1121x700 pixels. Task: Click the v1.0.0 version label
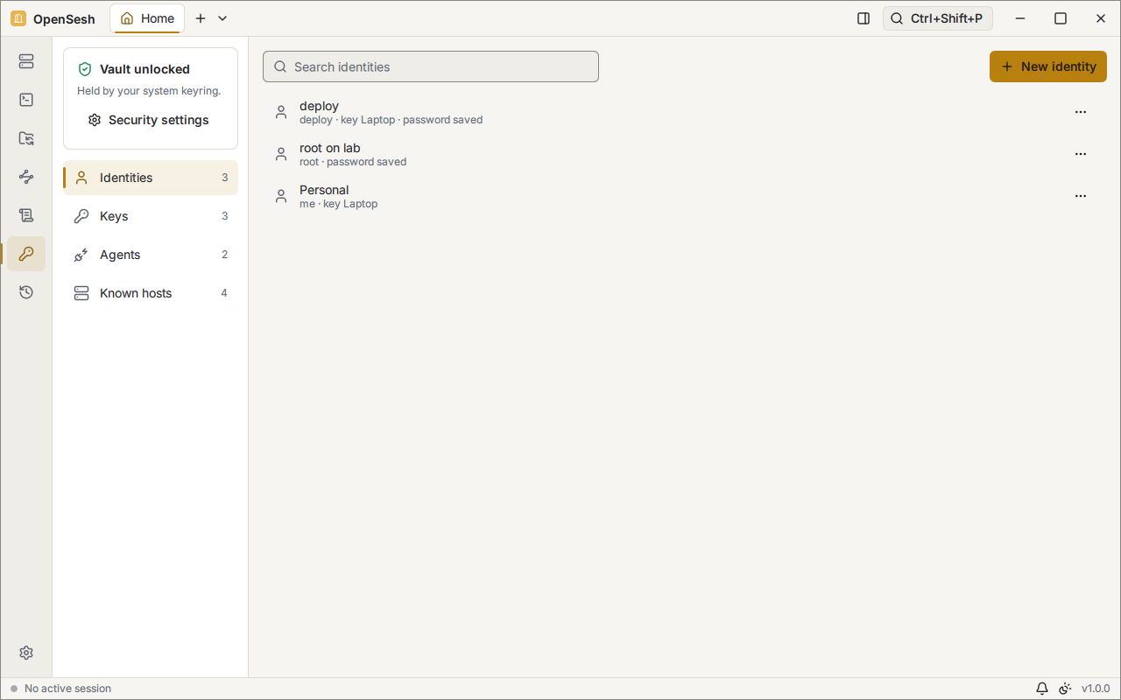point(1096,689)
